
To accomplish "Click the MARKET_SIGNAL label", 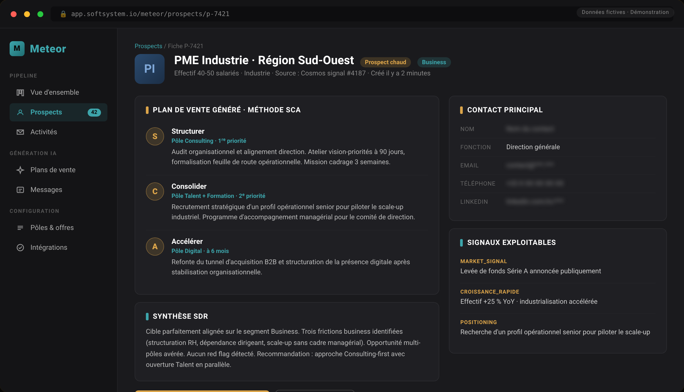I will tap(483, 261).
